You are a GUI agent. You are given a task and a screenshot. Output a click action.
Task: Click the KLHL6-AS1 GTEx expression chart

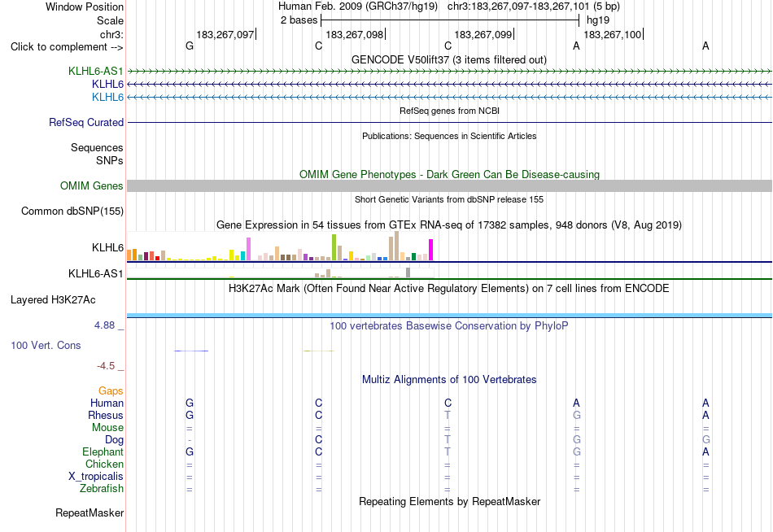pos(280,273)
